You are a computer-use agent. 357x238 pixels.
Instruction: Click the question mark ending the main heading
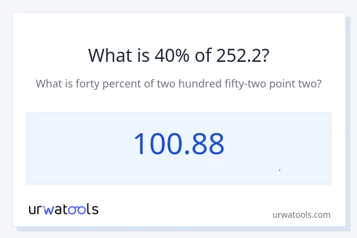click(265, 55)
